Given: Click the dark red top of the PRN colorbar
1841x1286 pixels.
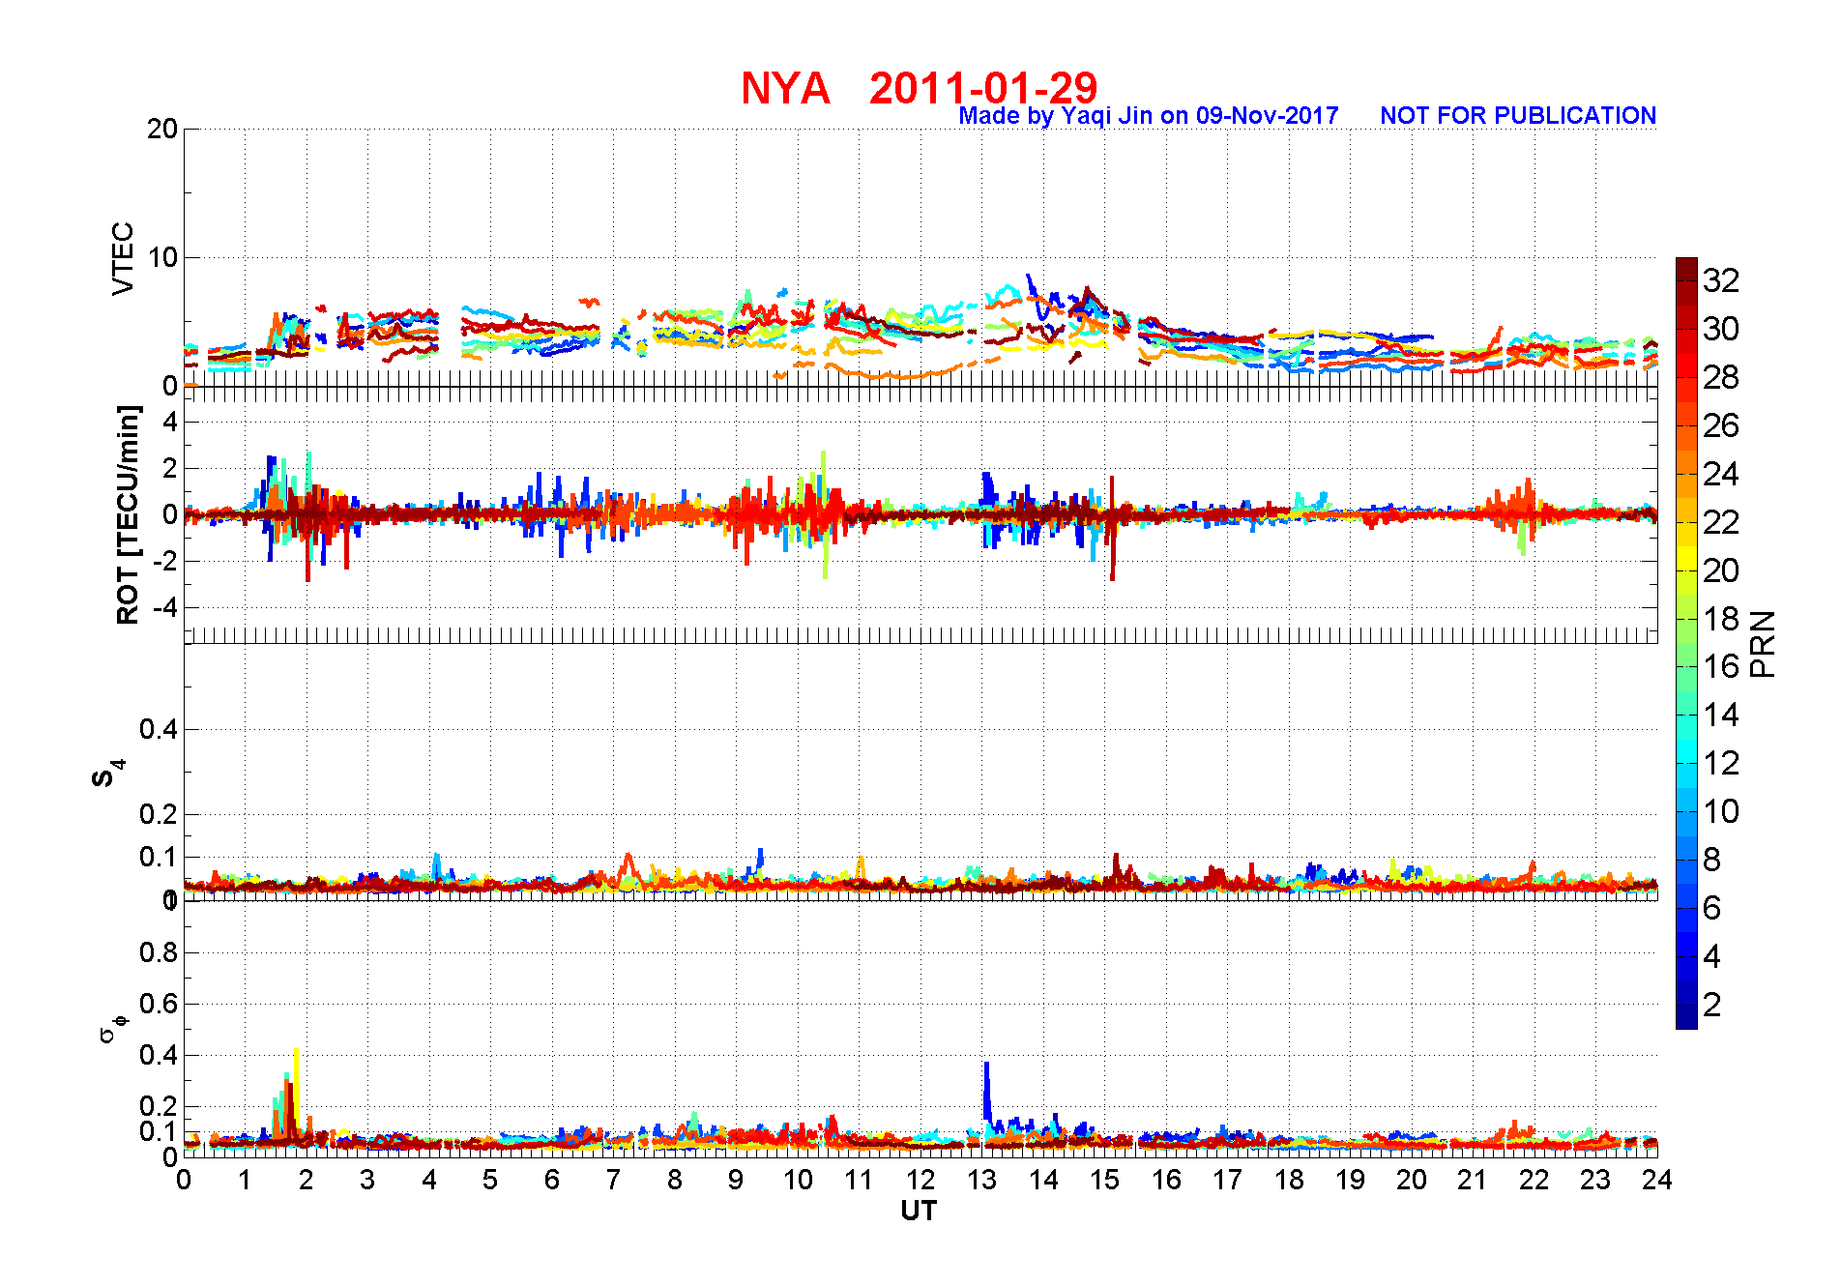Looking at the screenshot, I should pos(1686,269).
